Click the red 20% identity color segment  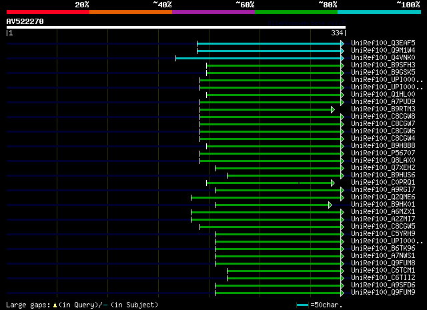[x=48, y=12]
